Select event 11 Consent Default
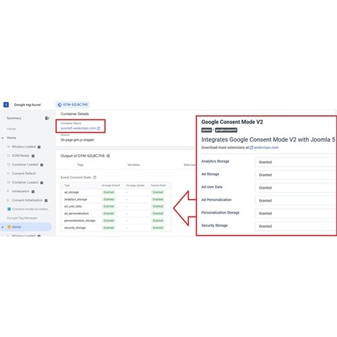The image size is (337, 337). [22, 173]
